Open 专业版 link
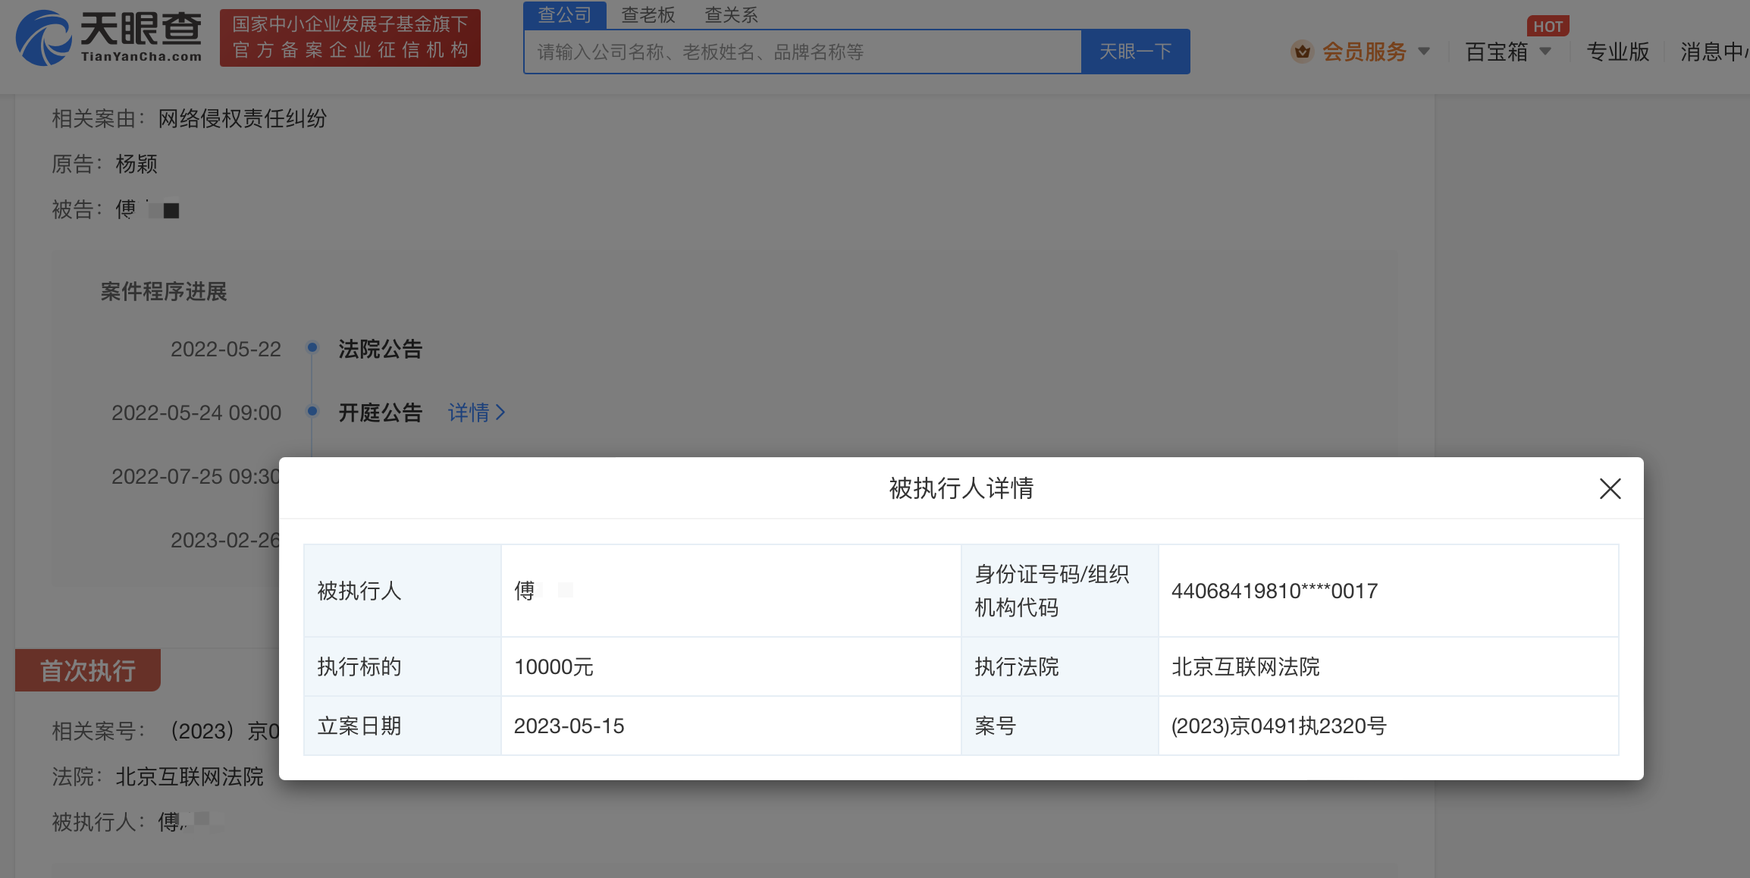This screenshot has width=1750, height=878. [1618, 52]
